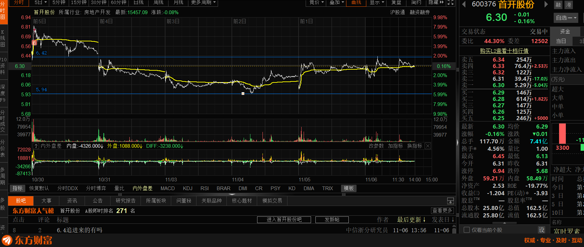This screenshot has height=247, width=584.
Task: Switch to the 分时 tab
Action: pyautogui.click(x=19, y=3)
